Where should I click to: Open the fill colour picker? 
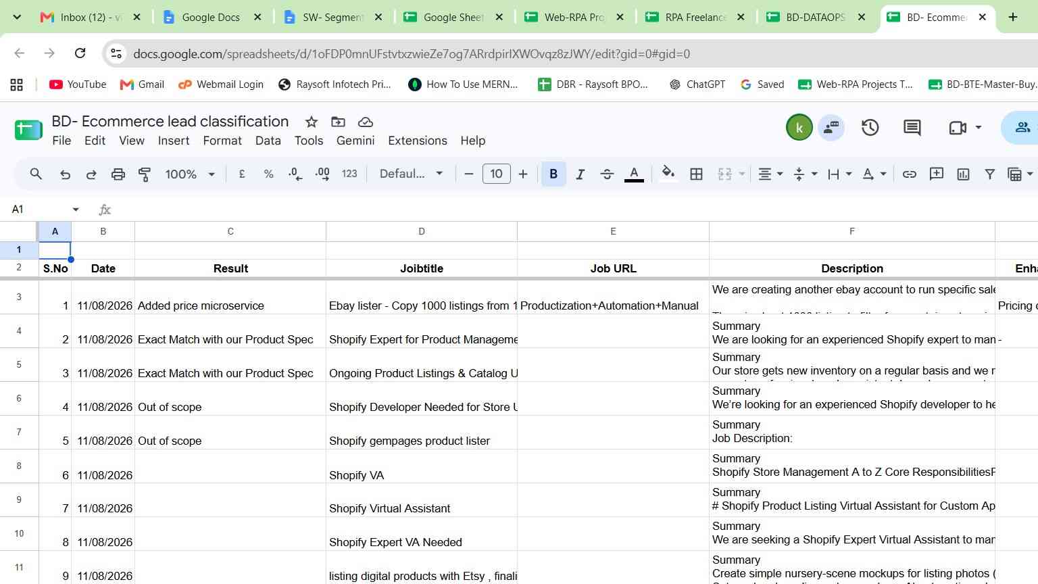coord(668,174)
